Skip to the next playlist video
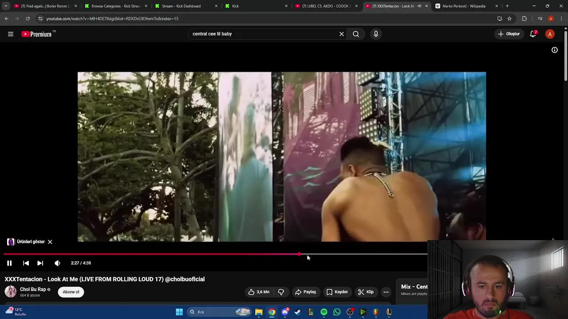This screenshot has height=319, width=568. (x=40, y=263)
